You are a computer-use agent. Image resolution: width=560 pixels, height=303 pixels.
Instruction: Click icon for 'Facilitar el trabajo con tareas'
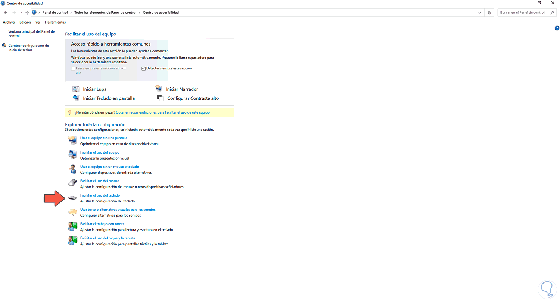tap(72, 226)
